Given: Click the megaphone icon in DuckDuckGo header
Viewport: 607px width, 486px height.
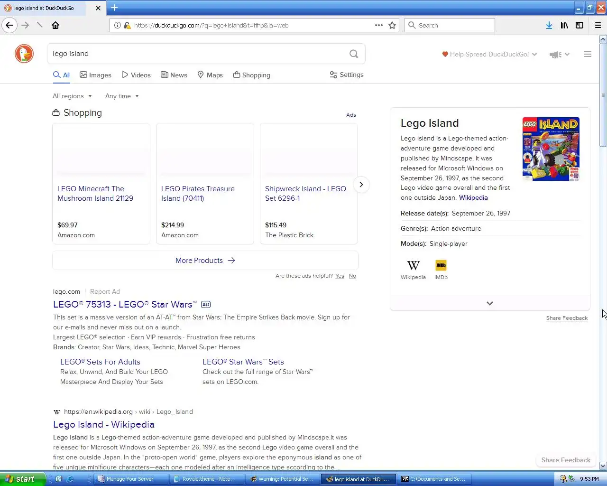Looking at the screenshot, I should point(555,55).
